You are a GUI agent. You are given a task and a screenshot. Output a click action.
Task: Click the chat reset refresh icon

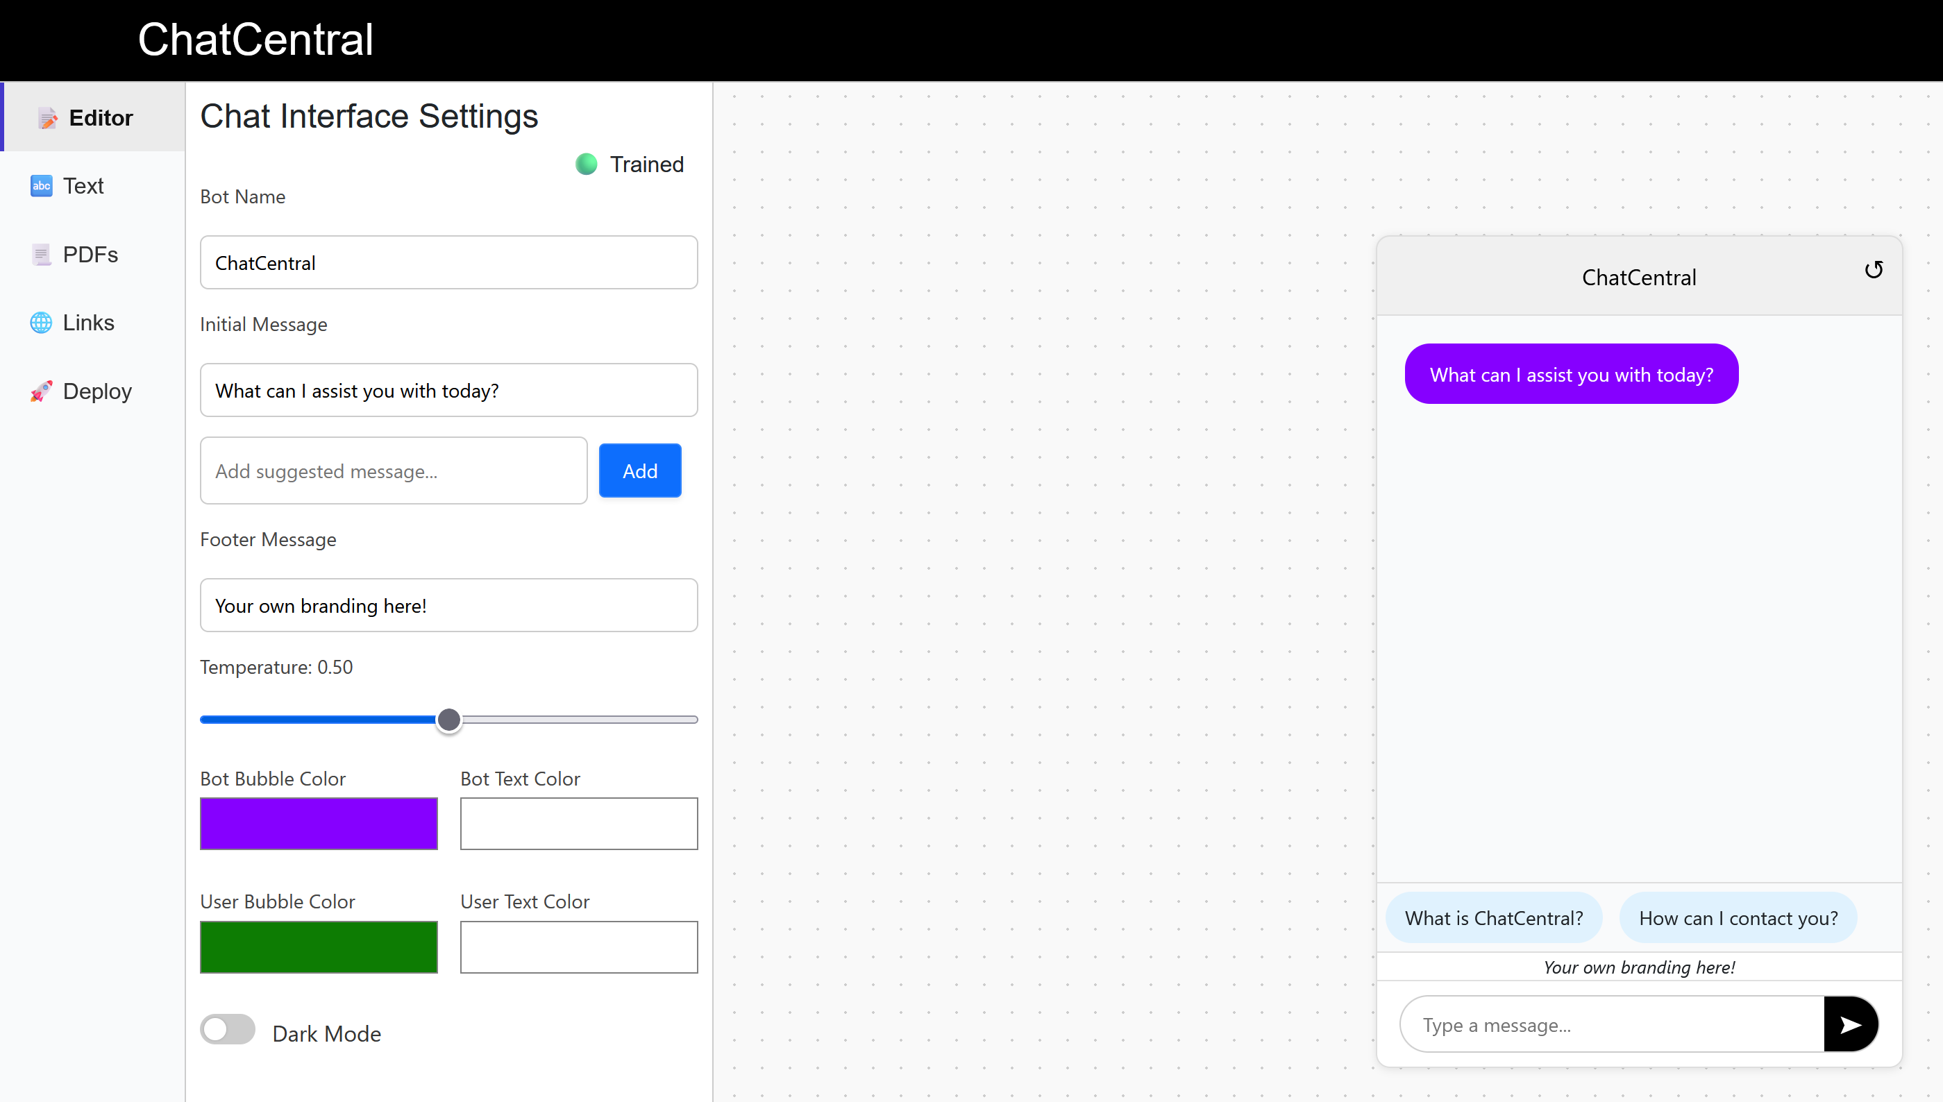pyautogui.click(x=1873, y=270)
